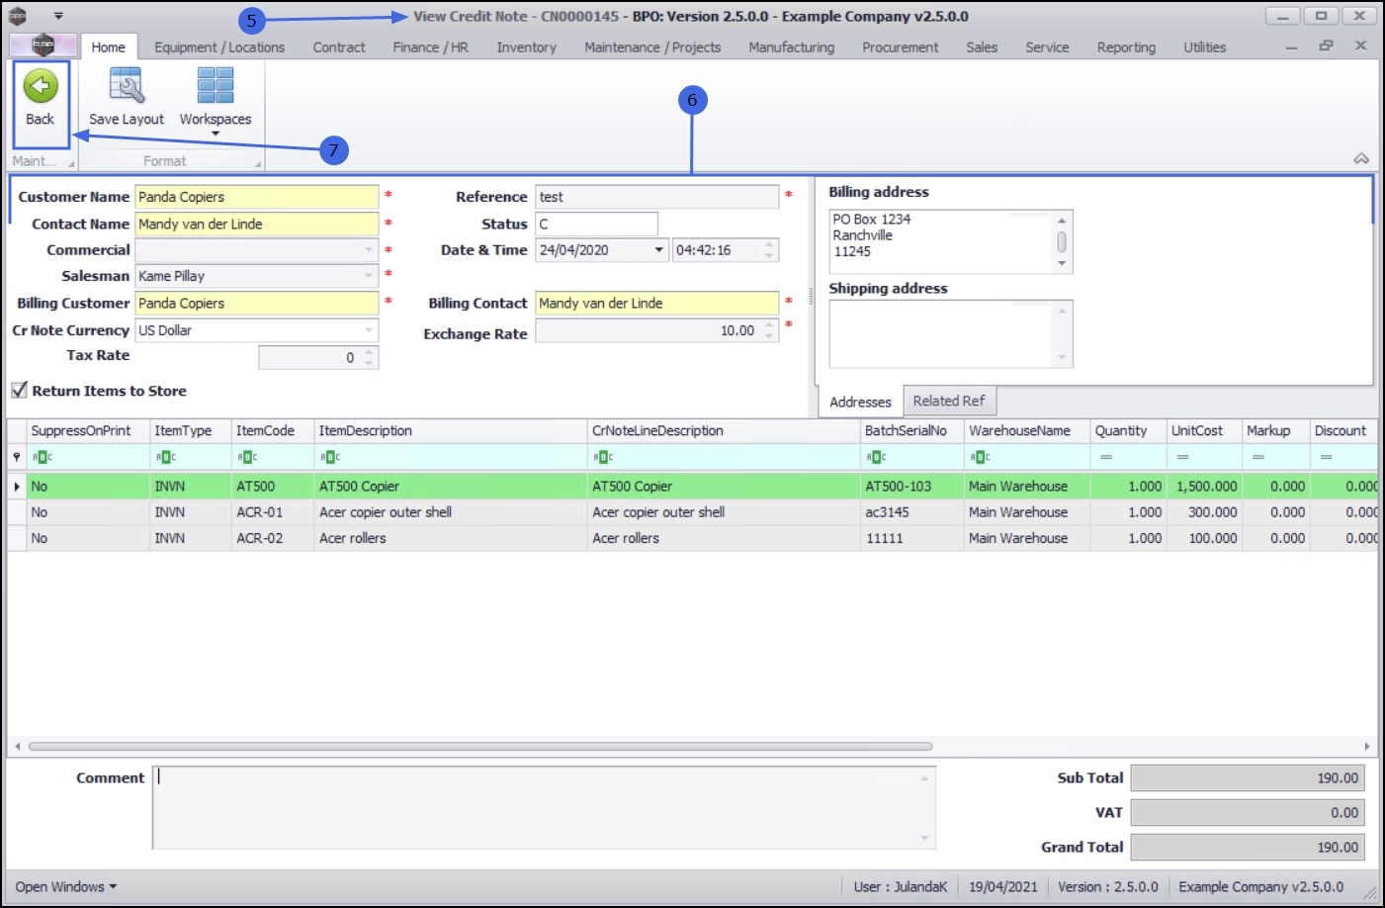Sort by the UnitCost column header
The image size is (1385, 908).
1204,431
